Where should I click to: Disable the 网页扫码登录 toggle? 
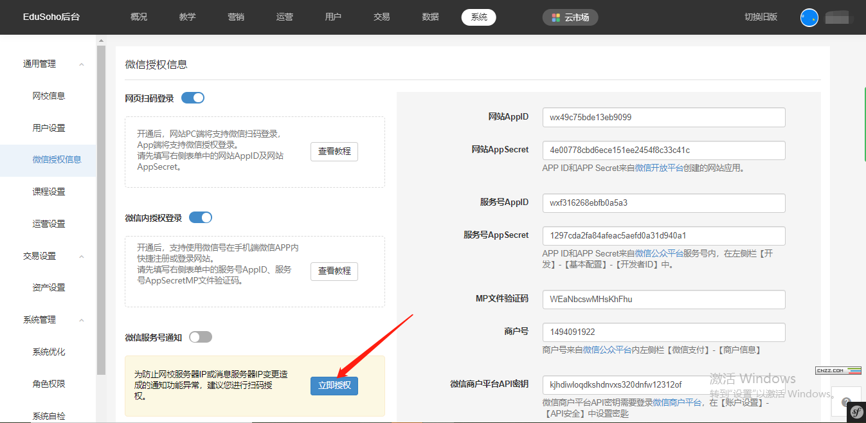click(x=193, y=98)
